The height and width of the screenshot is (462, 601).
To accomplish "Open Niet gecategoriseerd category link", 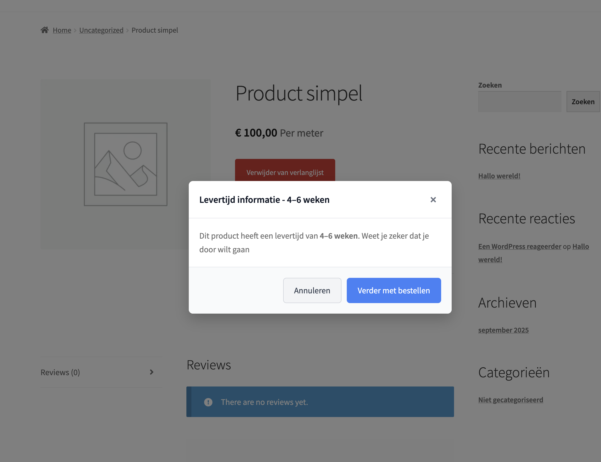I will (510, 400).
